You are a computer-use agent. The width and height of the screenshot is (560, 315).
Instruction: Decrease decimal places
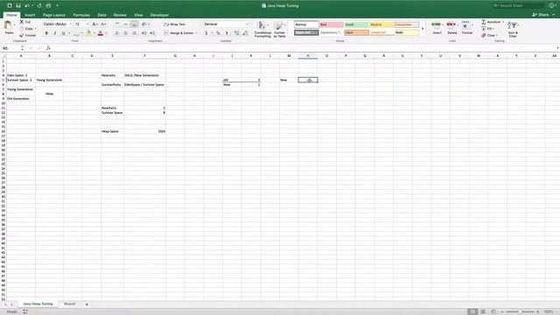[x=245, y=33]
